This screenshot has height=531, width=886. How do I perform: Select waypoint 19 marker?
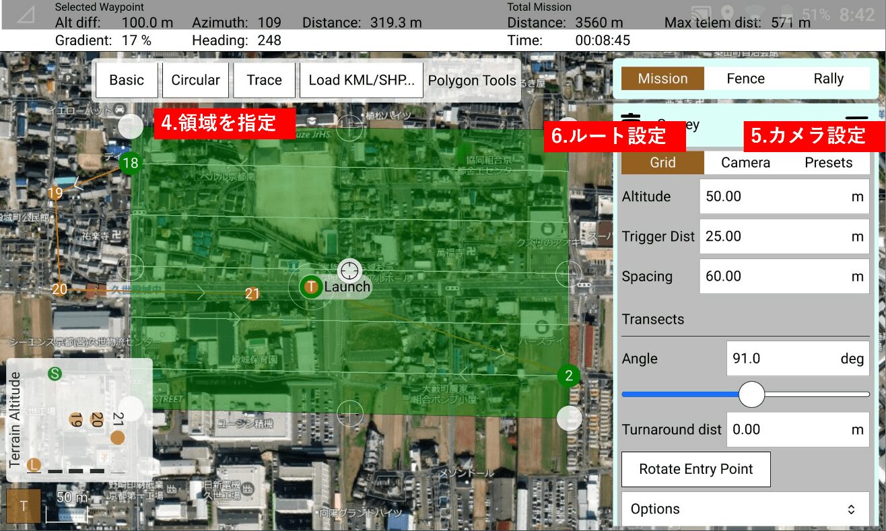tap(55, 194)
